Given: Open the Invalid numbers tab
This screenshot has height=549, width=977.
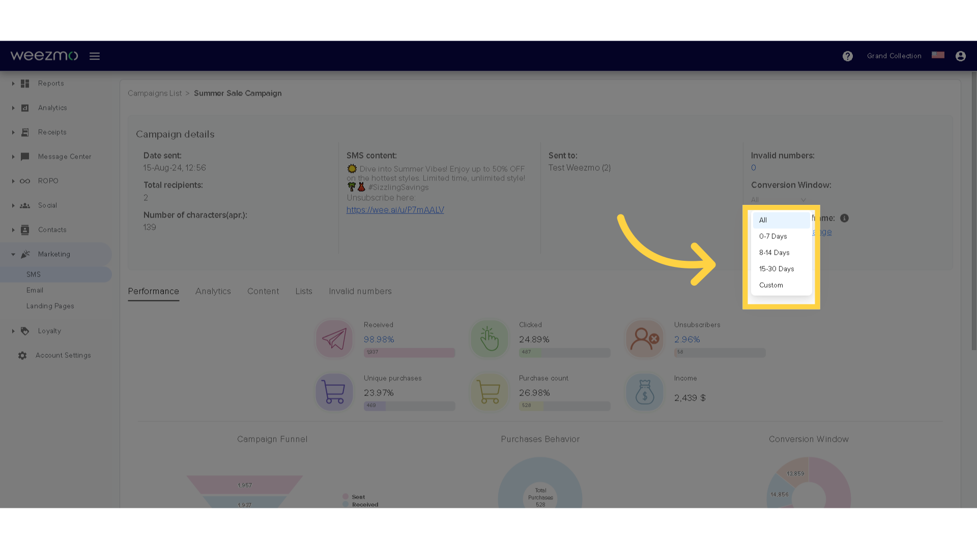Looking at the screenshot, I should 360,291.
